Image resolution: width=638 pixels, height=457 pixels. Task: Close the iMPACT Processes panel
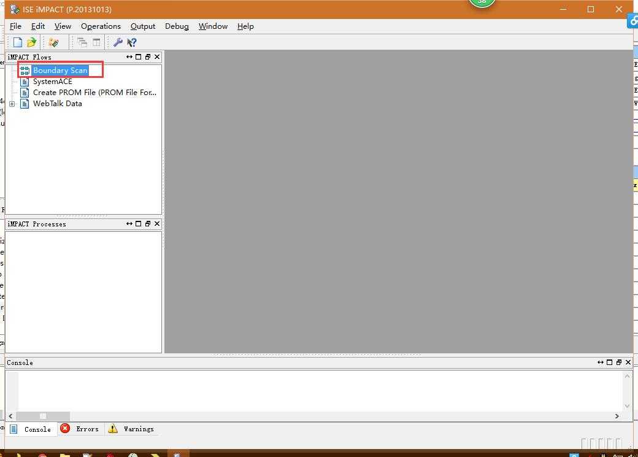point(157,224)
